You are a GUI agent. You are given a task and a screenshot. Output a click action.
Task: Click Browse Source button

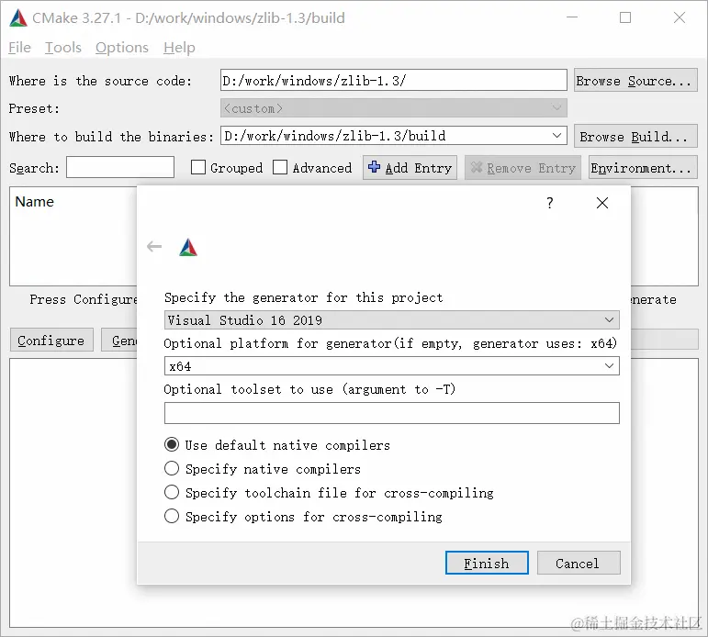(635, 81)
